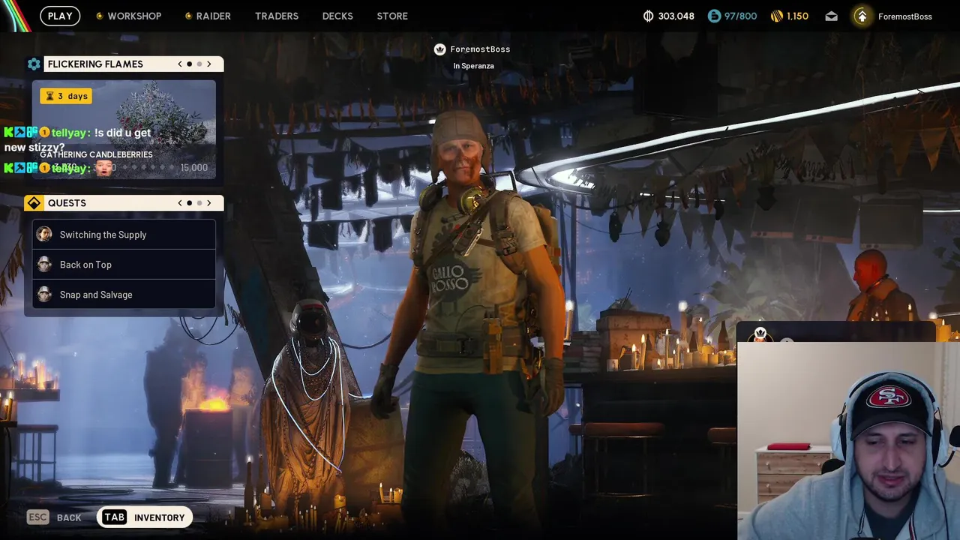This screenshot has width=960, height=540.
Task: Click the Snap and Salvage trader portrait
Action: coord(44,295)
